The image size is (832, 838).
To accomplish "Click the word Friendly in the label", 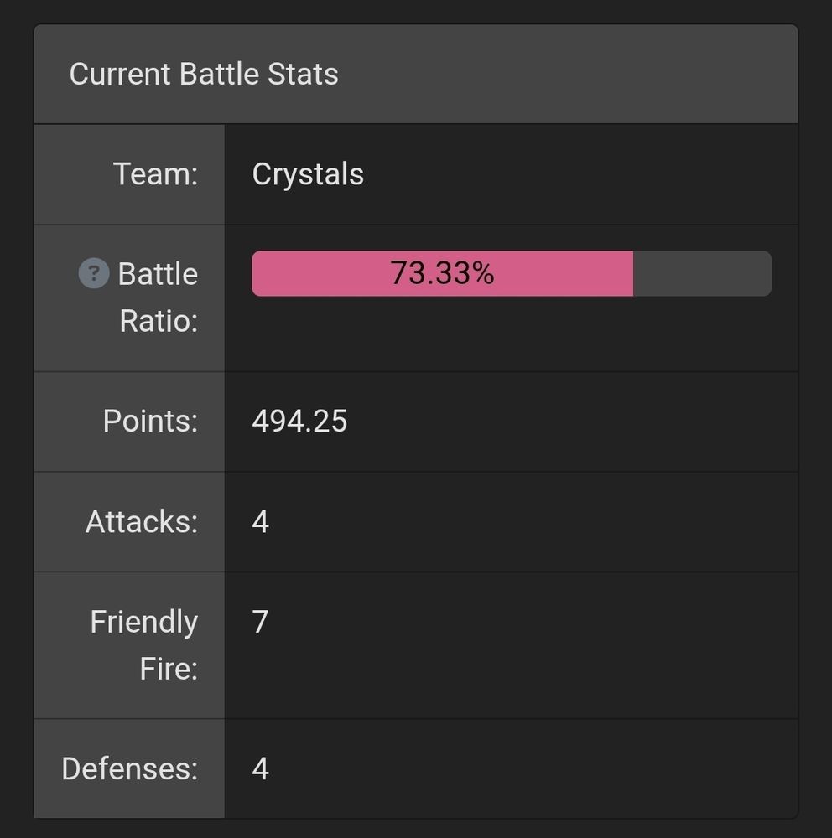I will (x=144, y=622).
